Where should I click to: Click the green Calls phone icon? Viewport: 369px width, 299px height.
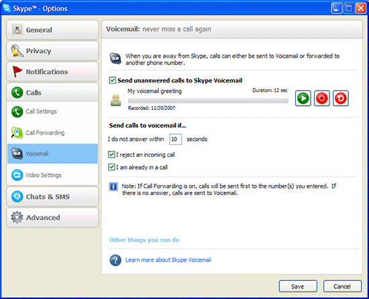pyautogui.click(x=17, y=93)
